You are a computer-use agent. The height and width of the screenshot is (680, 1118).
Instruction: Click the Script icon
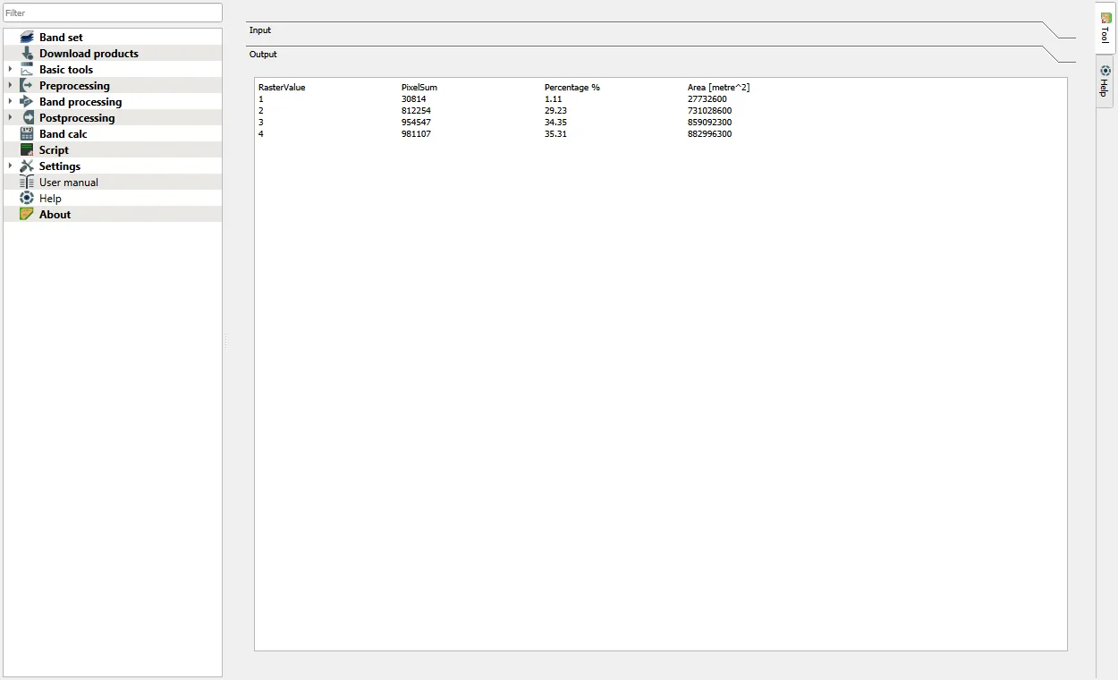coord(27,150)
